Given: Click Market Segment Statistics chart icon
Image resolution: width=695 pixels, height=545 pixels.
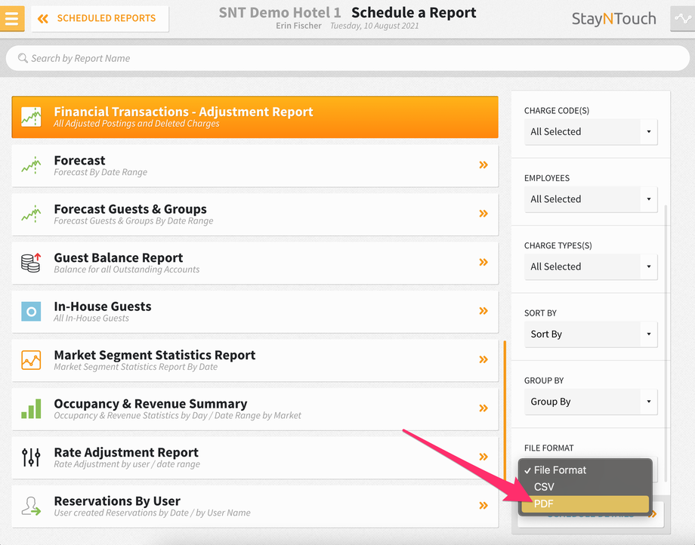Looking at the screenshot, I should [31, 360].
